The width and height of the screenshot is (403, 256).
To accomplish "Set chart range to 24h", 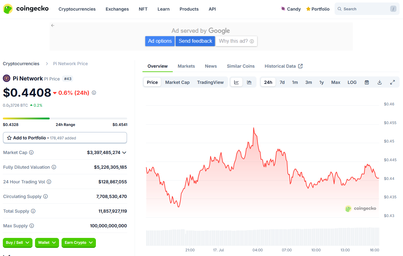I will (x=268, y=82).
